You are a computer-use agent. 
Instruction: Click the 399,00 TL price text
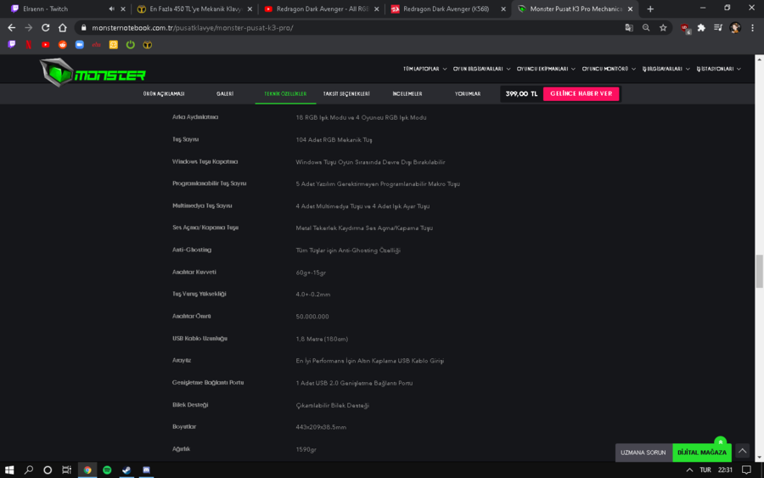tap(521, 93)
